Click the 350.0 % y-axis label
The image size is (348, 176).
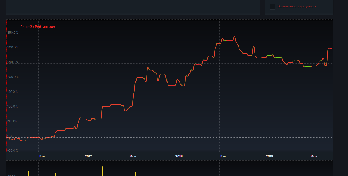(13, 33)
